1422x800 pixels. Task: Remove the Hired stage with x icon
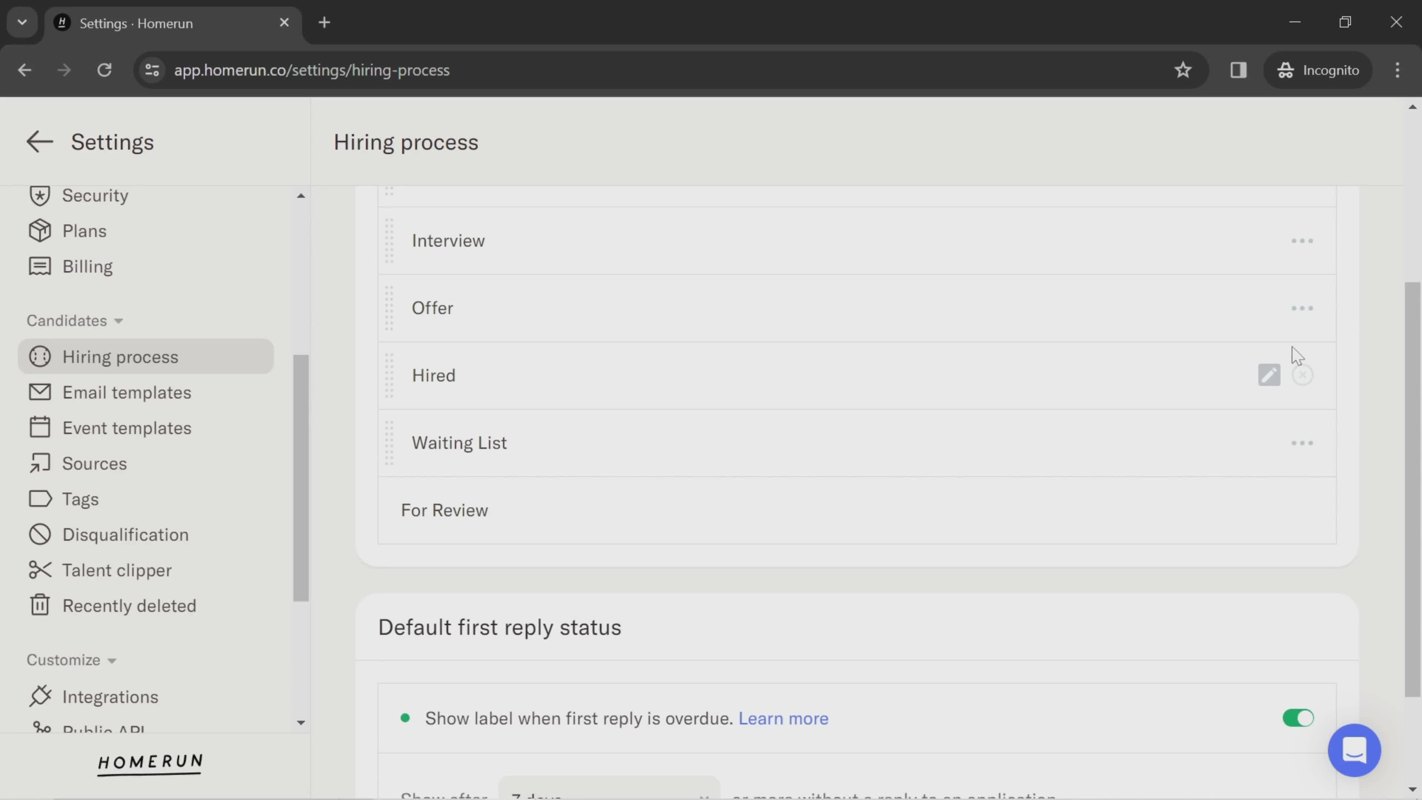coord(1302,376)
